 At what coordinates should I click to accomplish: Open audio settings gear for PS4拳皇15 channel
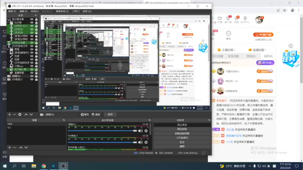[146, 142]
